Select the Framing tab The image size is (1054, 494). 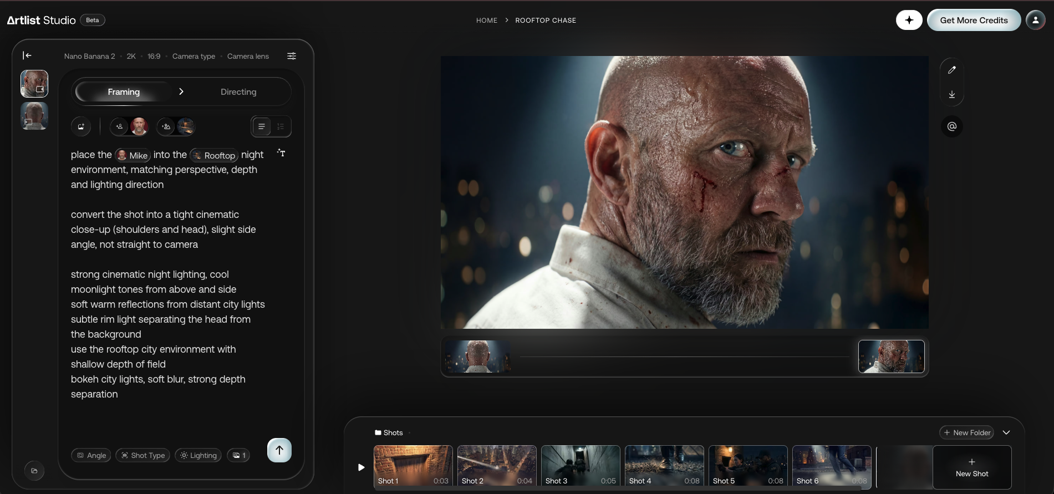point(124,92)
